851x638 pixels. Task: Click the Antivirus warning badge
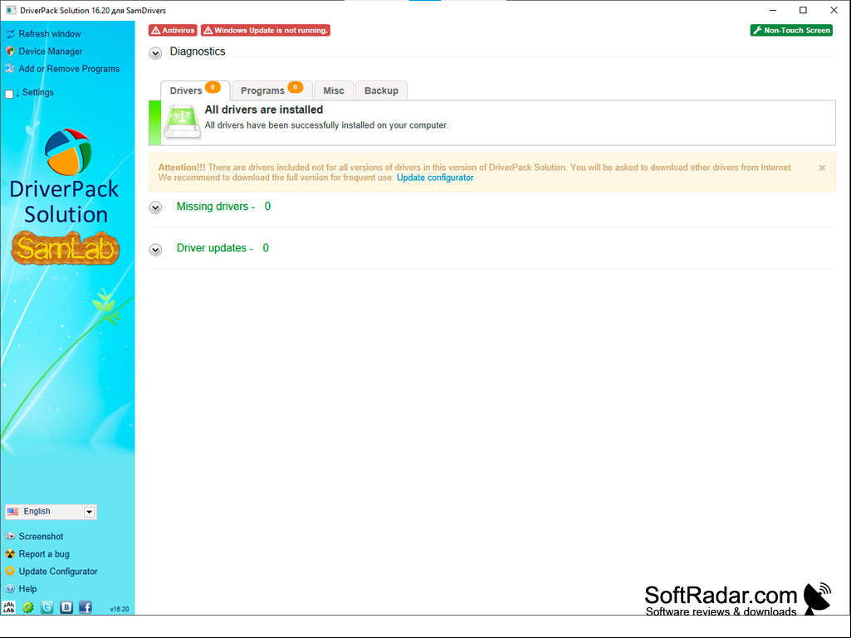click(173, 31)
